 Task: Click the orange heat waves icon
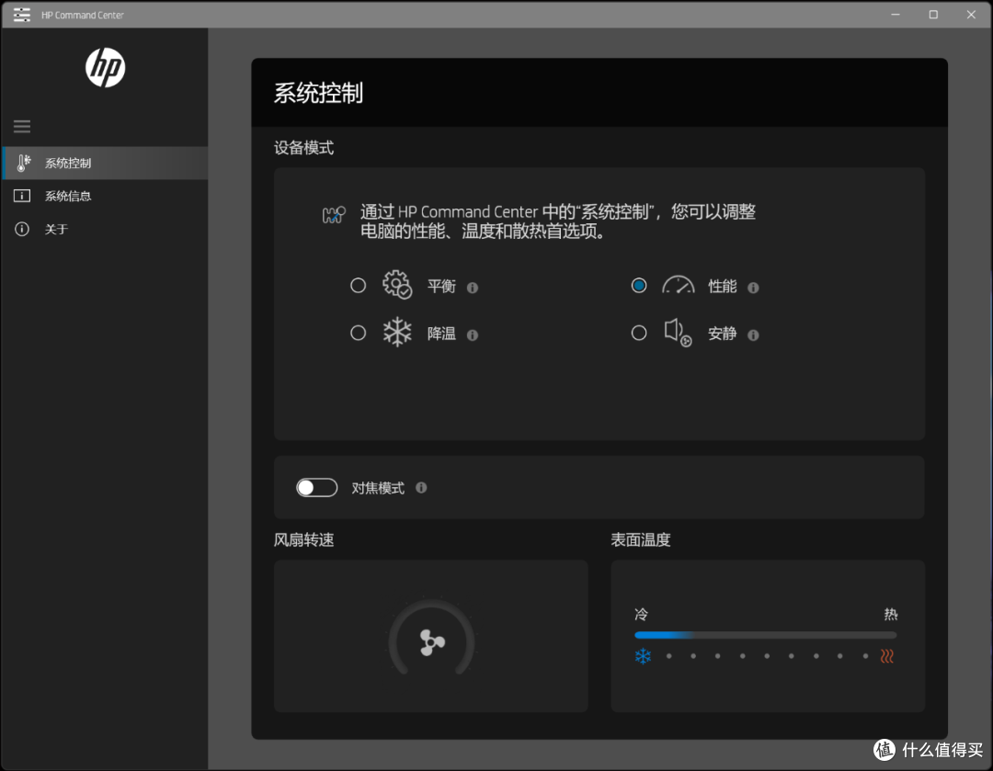pos(887,656)
